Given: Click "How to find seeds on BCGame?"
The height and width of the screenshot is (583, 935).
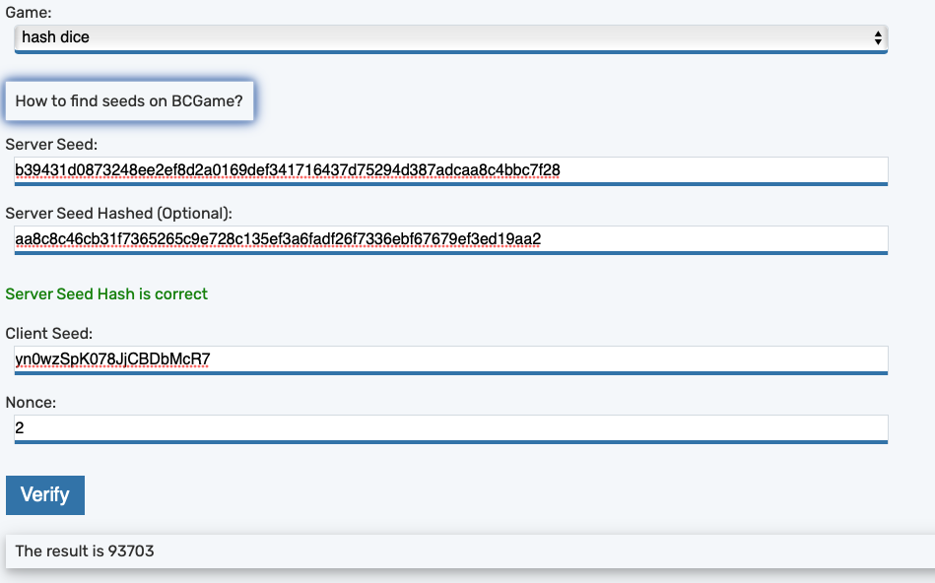Looking at the screenshot, I should click(128, 100).
